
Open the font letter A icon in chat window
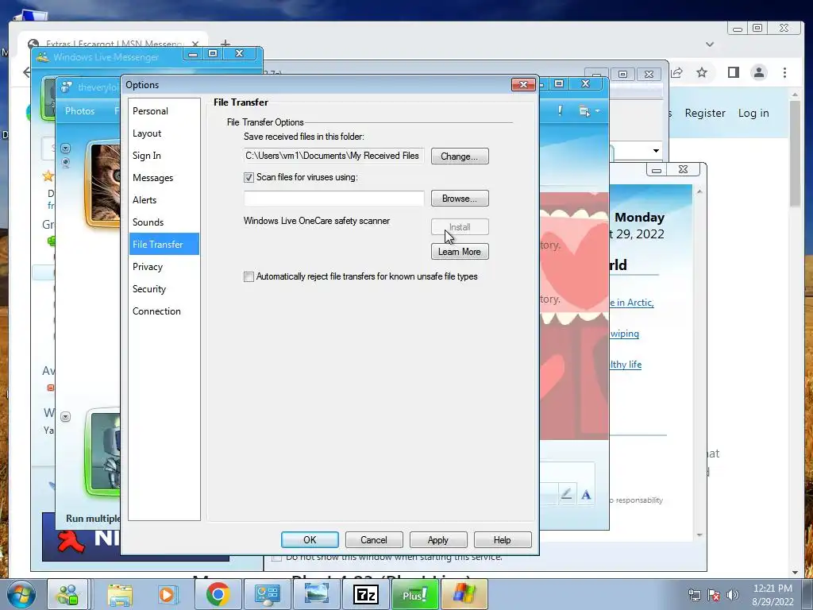(586, 495)
